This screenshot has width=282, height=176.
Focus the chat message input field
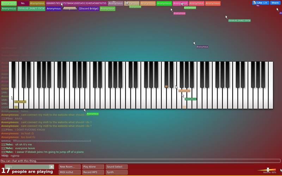(141, 161)
